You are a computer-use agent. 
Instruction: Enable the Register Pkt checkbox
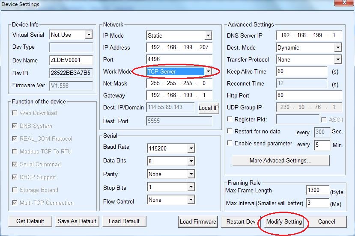[230, 120]
